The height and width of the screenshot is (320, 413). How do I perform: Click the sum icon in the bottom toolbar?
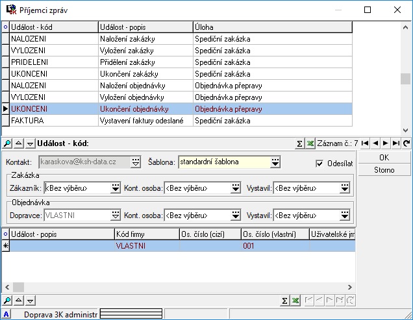(284, 301)
